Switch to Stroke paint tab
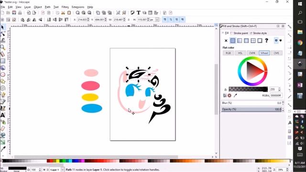Image resolution: width=306 pixels, height=172 pixels. click(x=239, y=33)
